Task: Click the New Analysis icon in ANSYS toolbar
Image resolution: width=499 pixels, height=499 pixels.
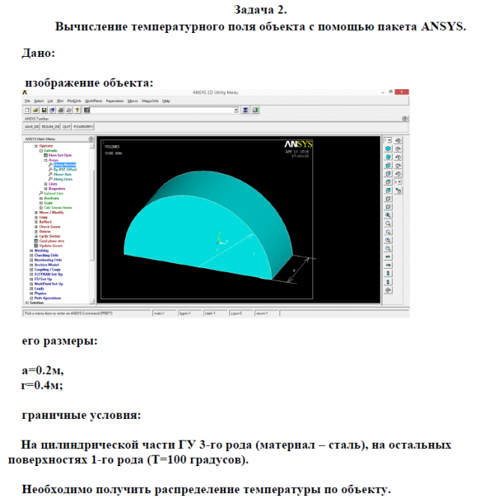Action: point(27,110)
